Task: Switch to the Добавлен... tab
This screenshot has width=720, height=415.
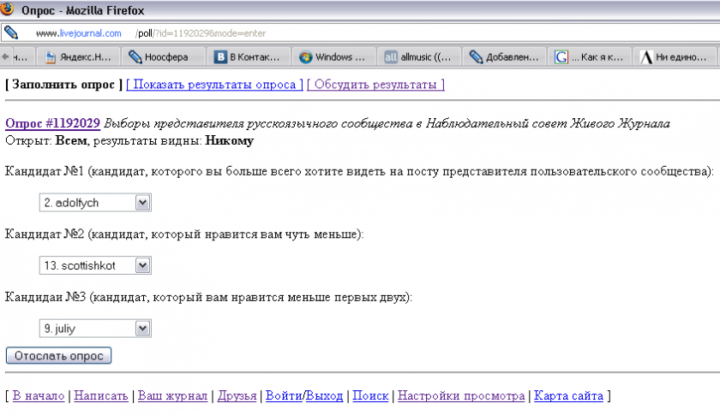Action: (504, 56)
